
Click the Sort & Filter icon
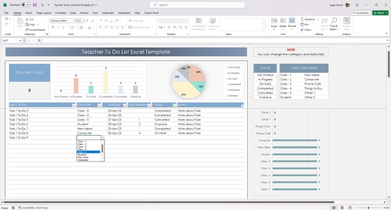coord(325,21)
